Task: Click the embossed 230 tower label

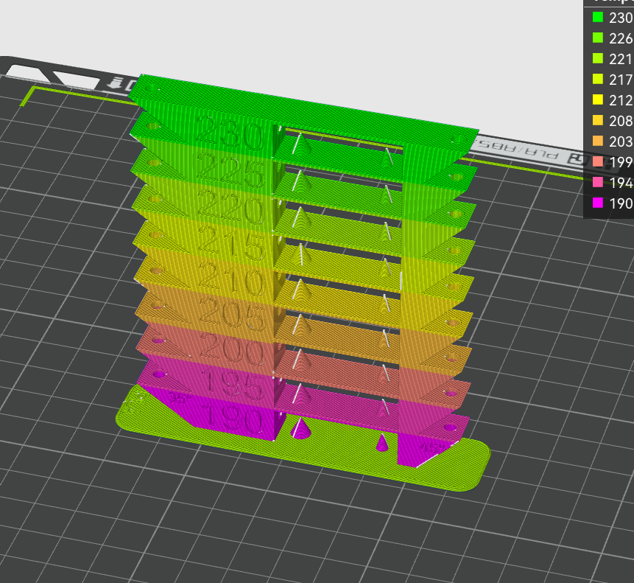Action: (230, 132)
